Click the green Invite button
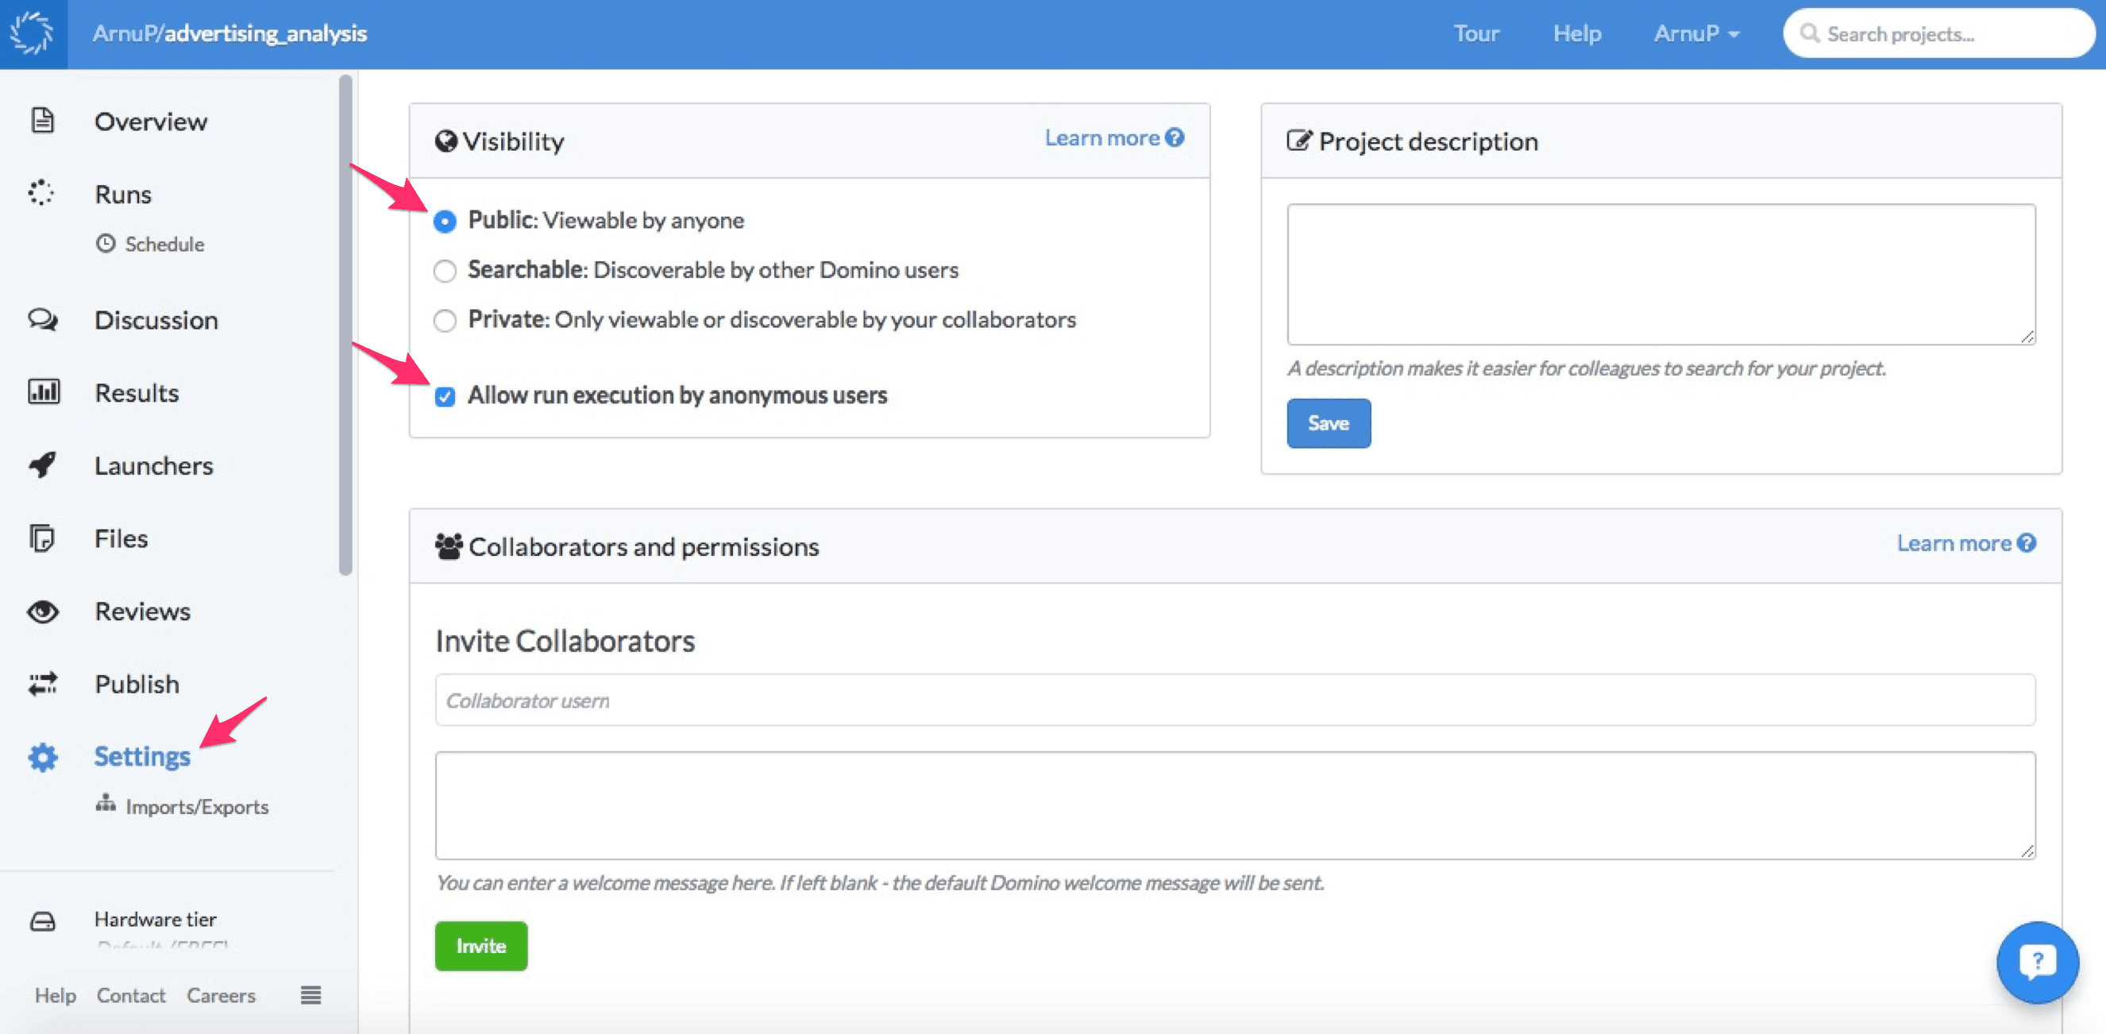 point(480,946)
